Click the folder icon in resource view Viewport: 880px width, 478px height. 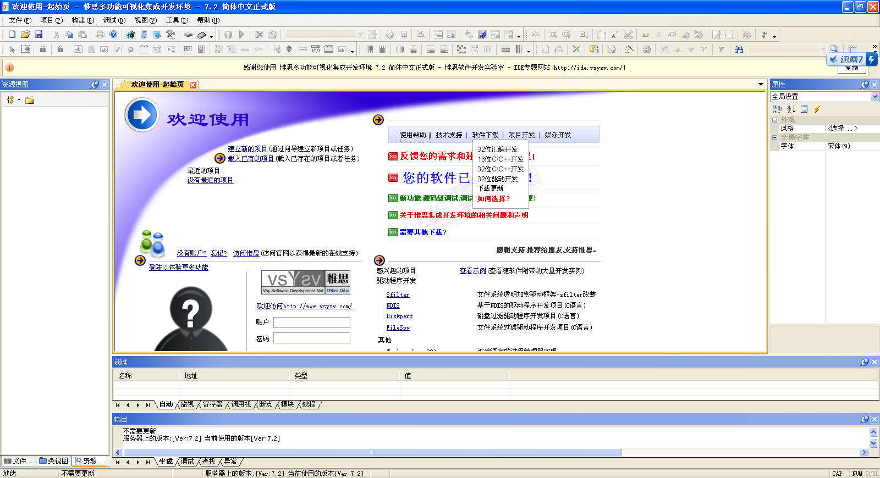coord(30,100)
